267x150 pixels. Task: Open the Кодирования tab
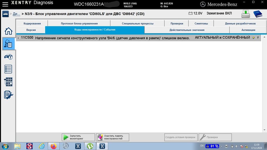tap(32, 23)
